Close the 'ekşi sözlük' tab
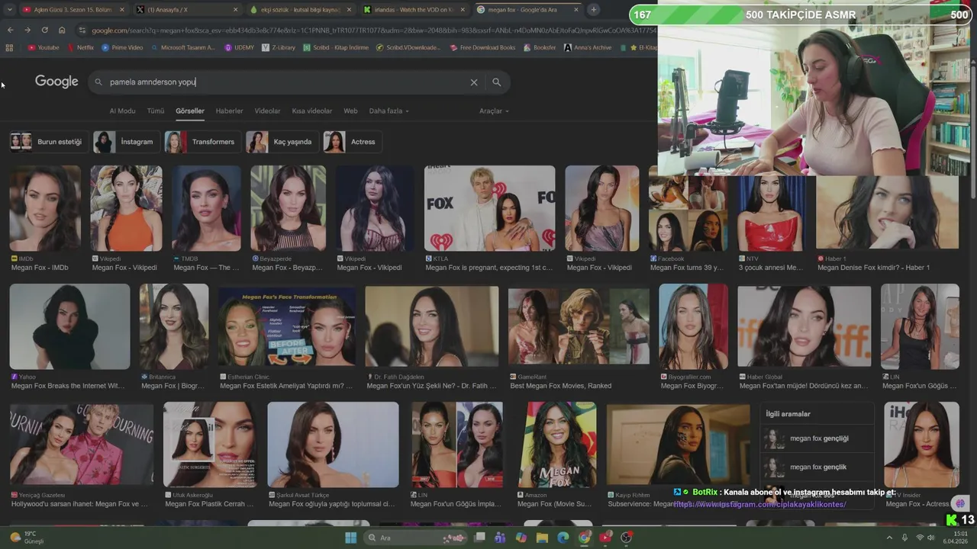The height and width of the screenshot is (549, 977). (349, 10)
